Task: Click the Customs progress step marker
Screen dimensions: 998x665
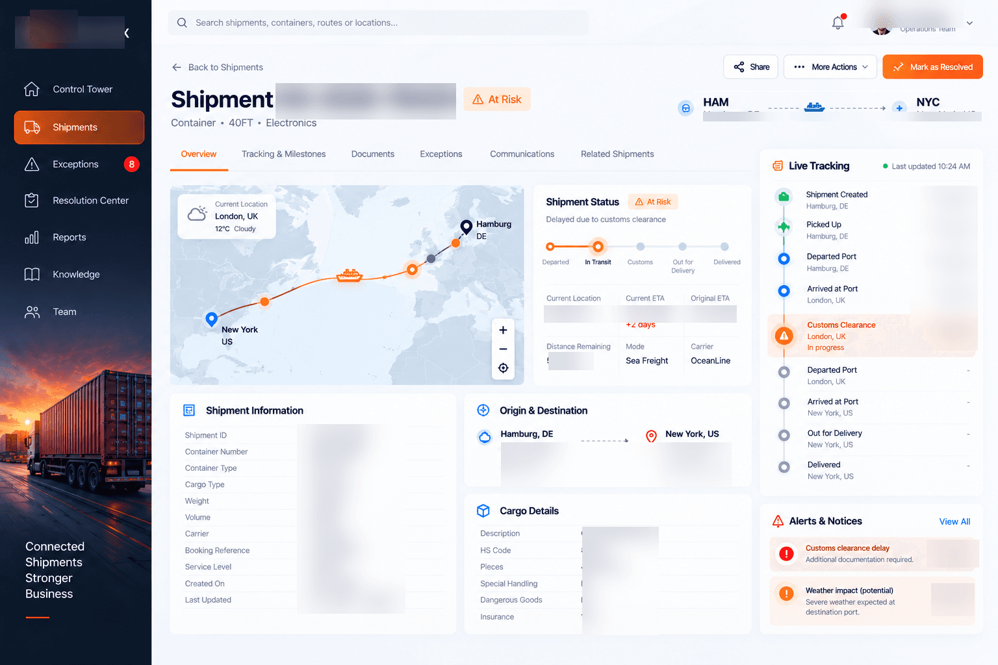Action: [640, 247]
